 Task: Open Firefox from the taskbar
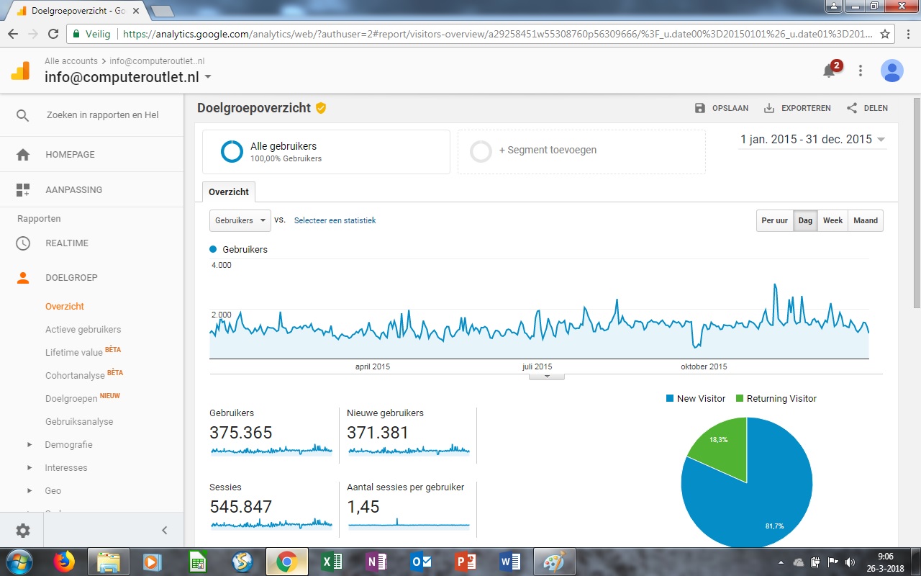point(64,562)
